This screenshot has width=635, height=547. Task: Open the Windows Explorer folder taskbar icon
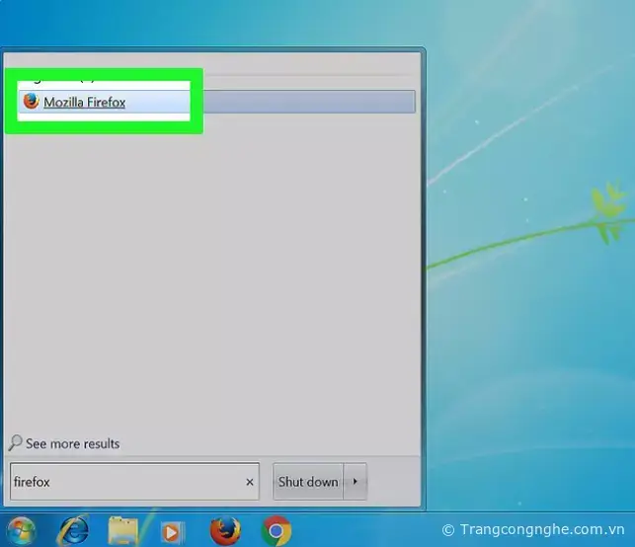point(123,531)
